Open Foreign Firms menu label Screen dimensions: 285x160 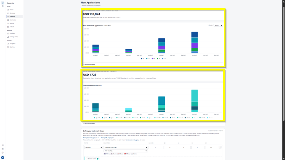coord(14,37)
